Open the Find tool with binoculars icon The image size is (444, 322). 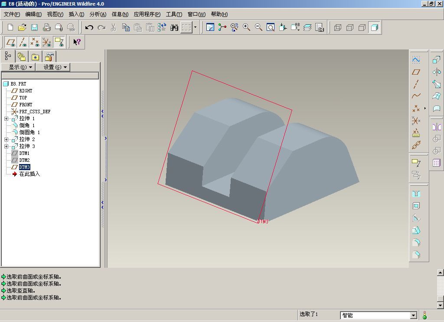[174, 27]
